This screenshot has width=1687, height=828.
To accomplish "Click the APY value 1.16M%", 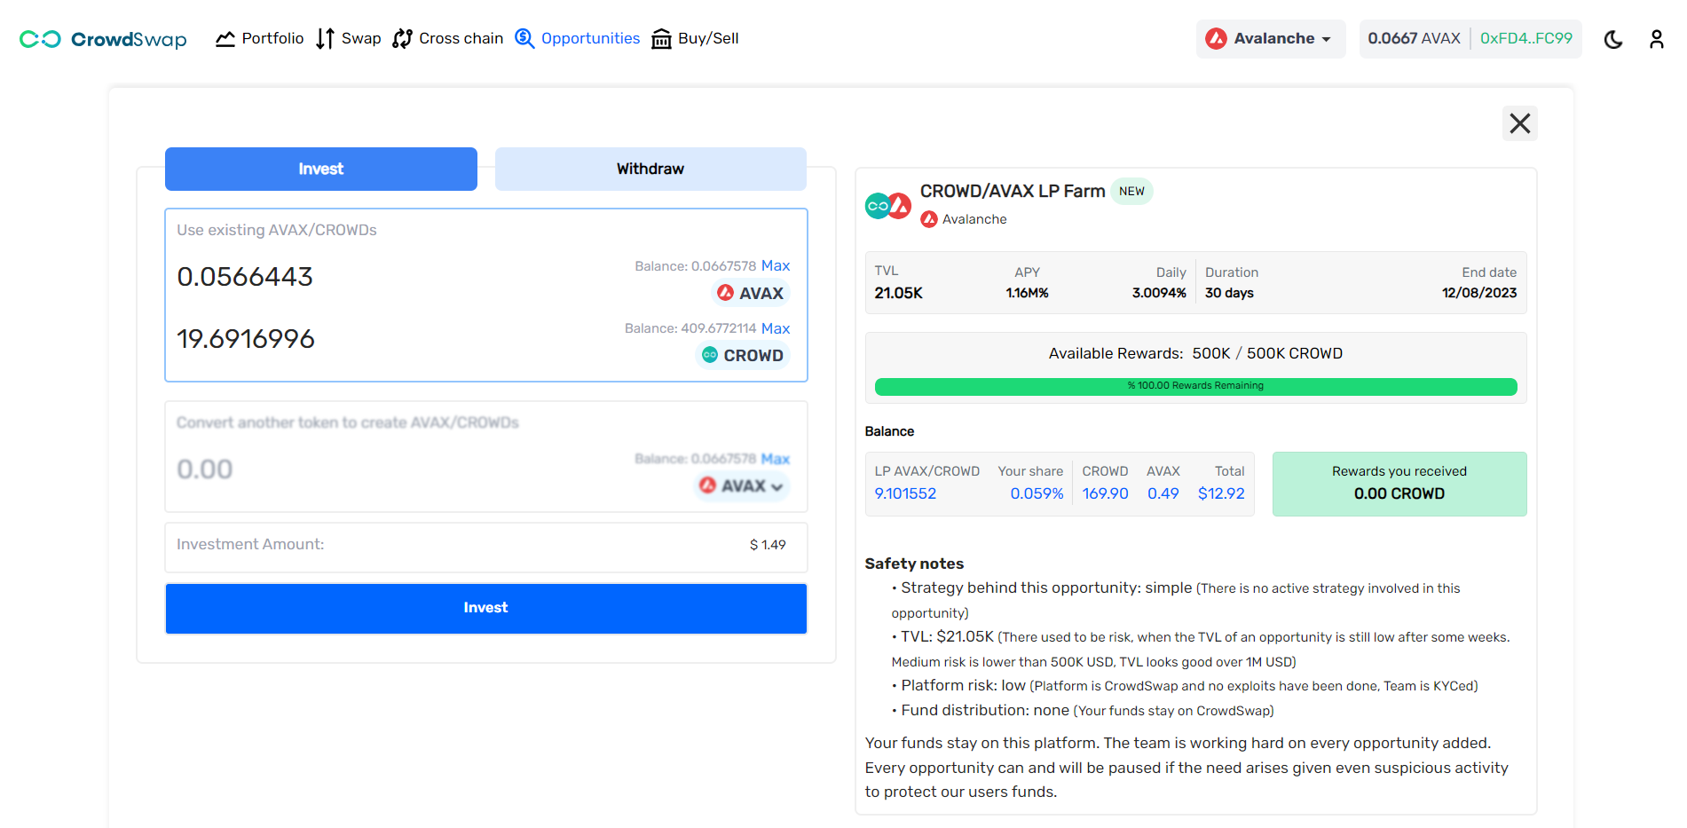I will pos(1027,293).
